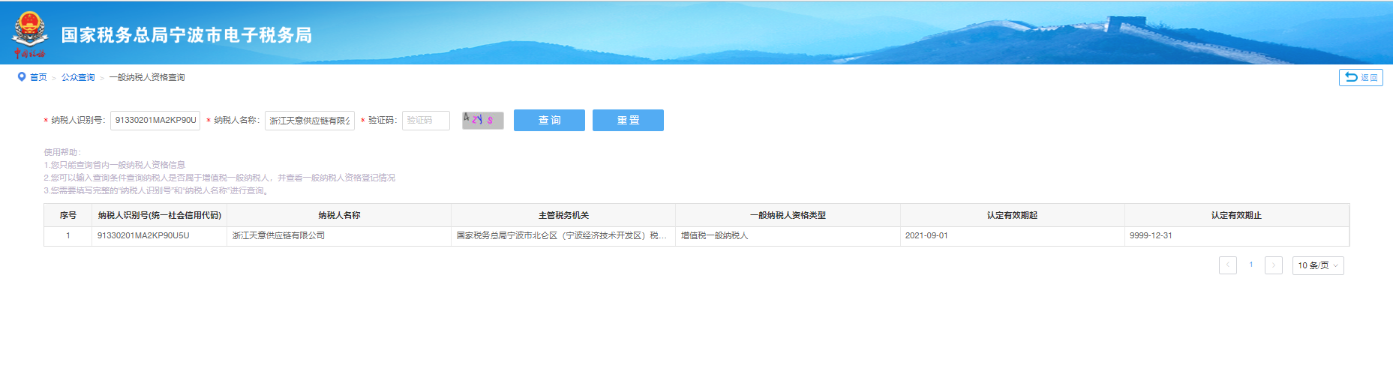Focus the 纳税人识别号 input field

pyautogui.click(x=155, y=120)
